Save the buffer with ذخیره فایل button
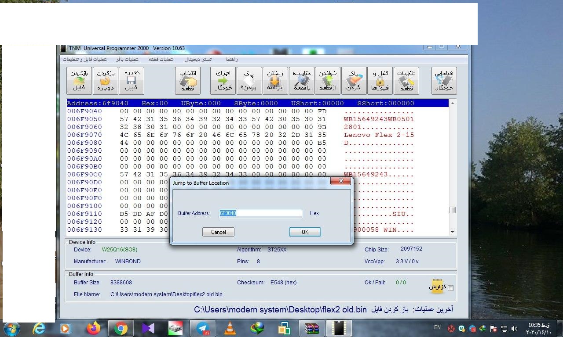Viewport: 563px width, 337px height. (132, 81)
